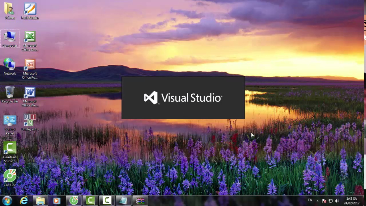Select the Microsoft Office Excel shortcut
This screenshot has width=366, height=206.
(30, 41)
